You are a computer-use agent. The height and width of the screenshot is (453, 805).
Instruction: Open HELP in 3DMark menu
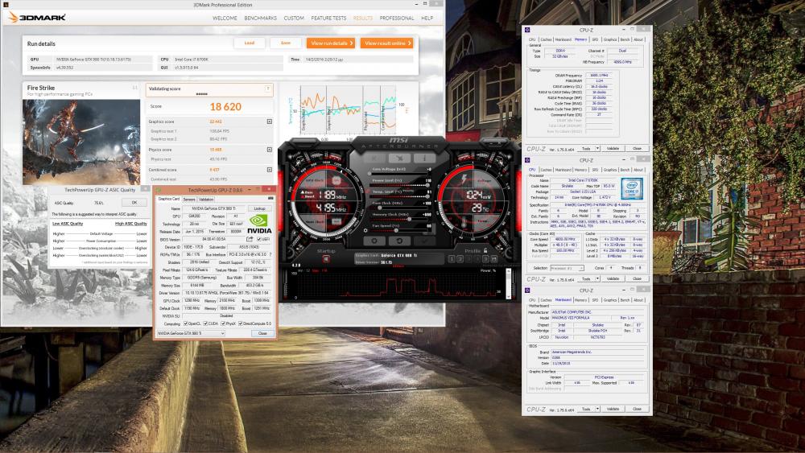click(x=427, y=18)
